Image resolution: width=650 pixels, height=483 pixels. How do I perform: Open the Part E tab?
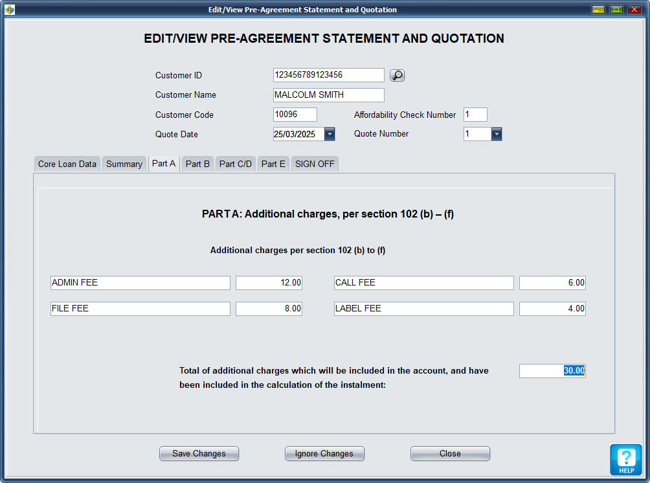pos(273,164)
